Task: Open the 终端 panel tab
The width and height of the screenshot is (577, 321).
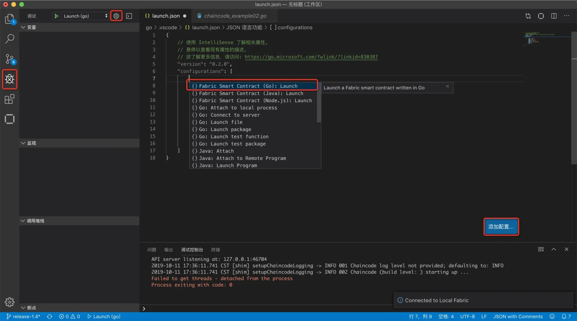Action: (x=216, y=250)
